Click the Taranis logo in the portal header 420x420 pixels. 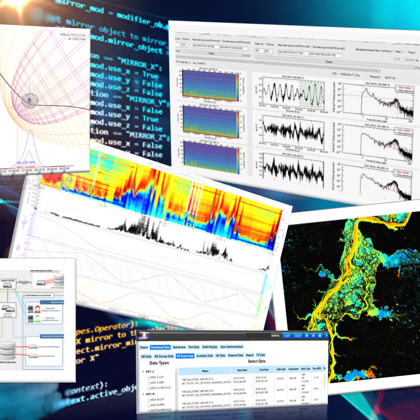(x=143, y=336)
